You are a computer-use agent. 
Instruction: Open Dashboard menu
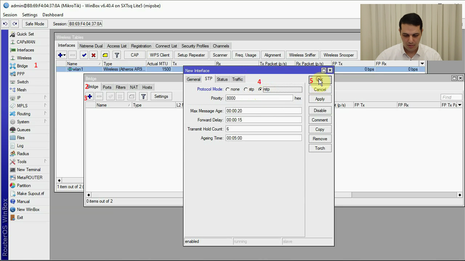53,15
